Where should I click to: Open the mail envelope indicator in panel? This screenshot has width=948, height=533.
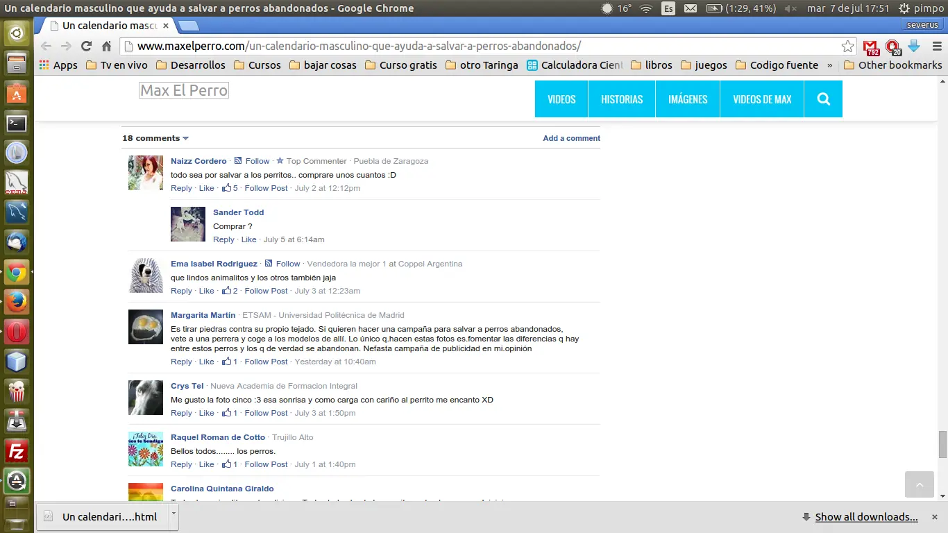click(691, 8)
